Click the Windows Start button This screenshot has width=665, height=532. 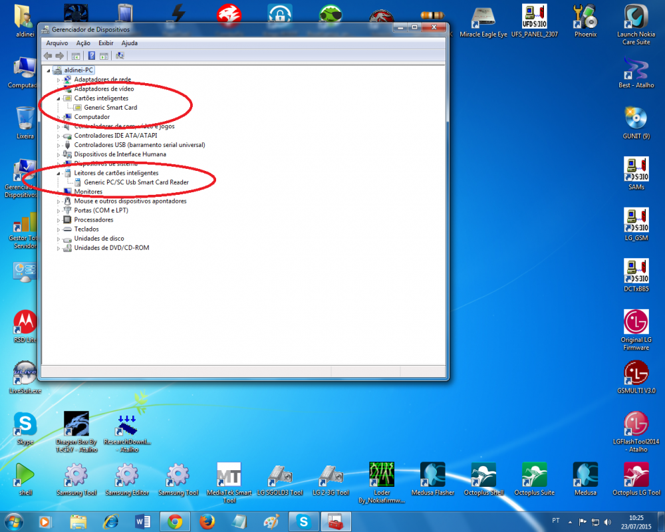coord(13,521)
